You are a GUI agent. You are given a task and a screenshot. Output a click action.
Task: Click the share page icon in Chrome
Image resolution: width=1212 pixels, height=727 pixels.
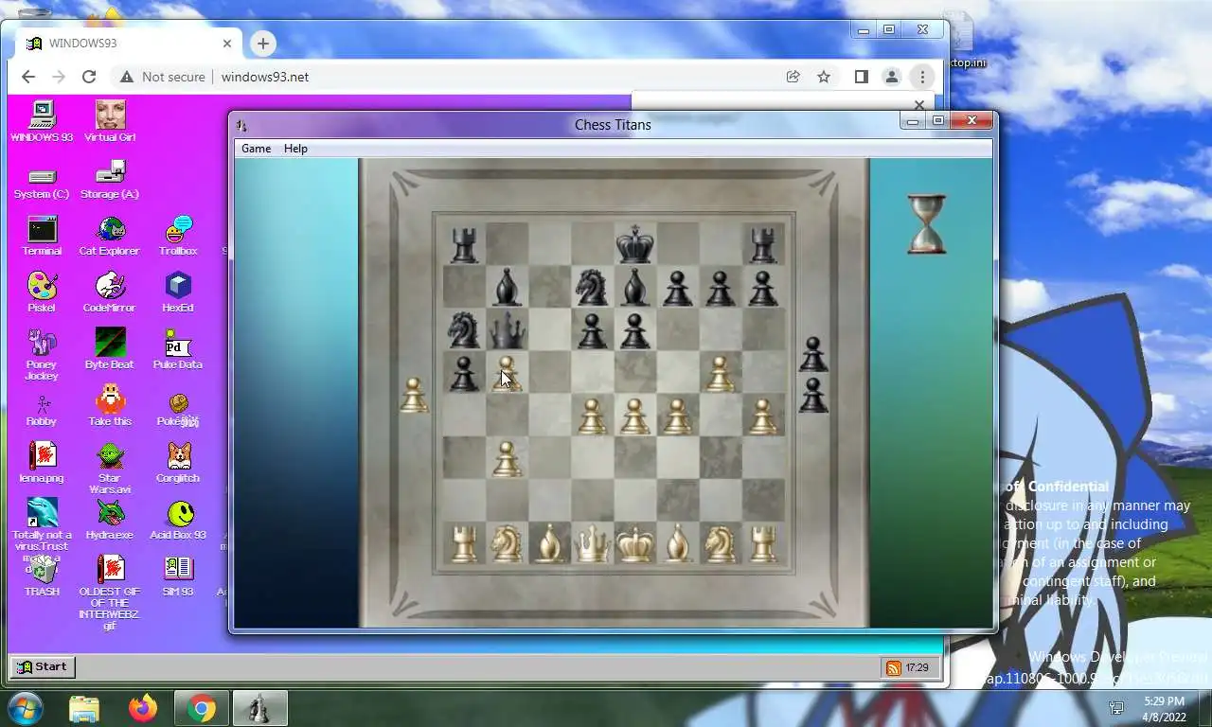pyautogui.click(x=793, y=77)
